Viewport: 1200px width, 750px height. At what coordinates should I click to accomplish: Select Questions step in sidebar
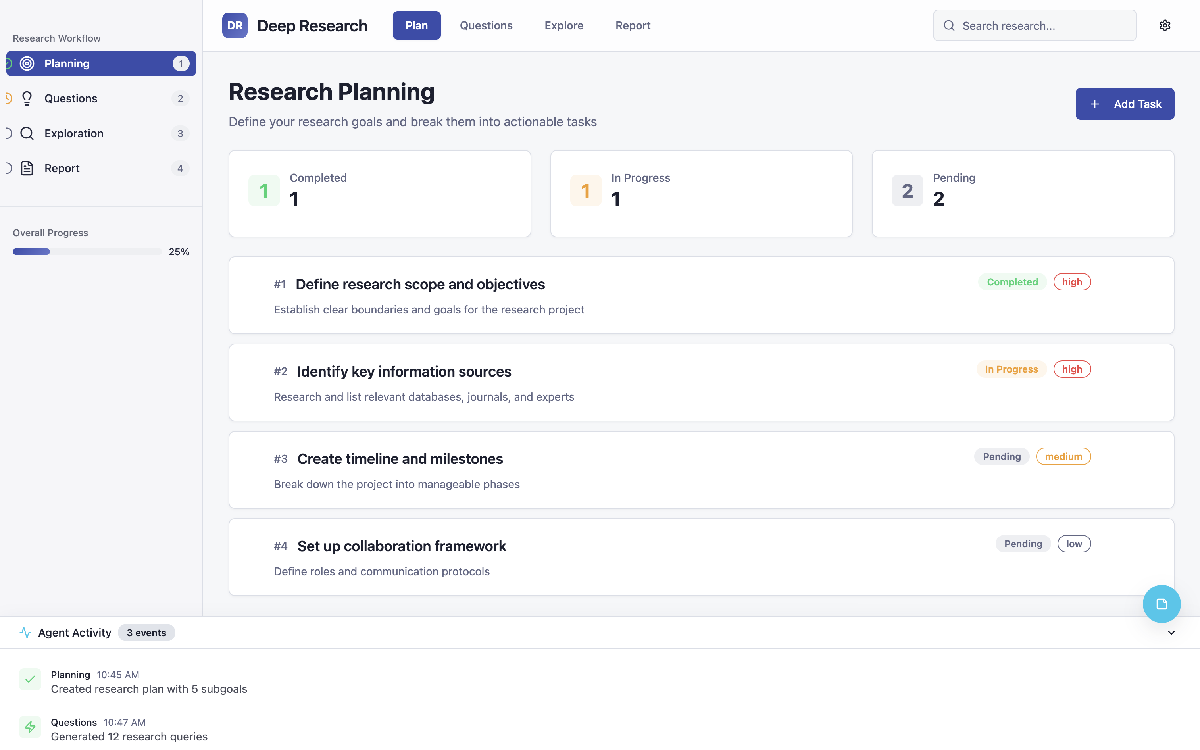(101, 98)
